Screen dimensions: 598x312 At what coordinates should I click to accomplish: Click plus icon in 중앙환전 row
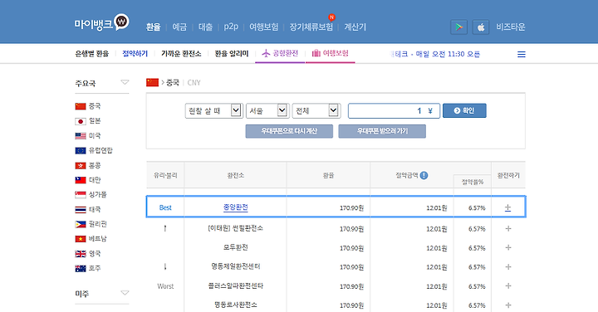pyautogui.click(x=508, y=207)
